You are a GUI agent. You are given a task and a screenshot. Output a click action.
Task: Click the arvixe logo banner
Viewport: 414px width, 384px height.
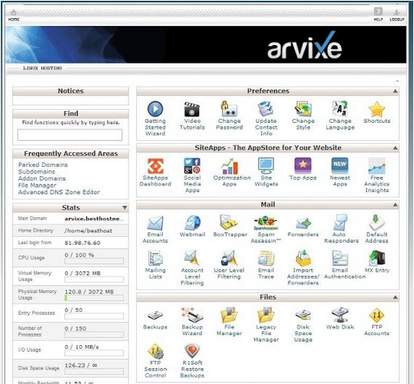(305, 46)
